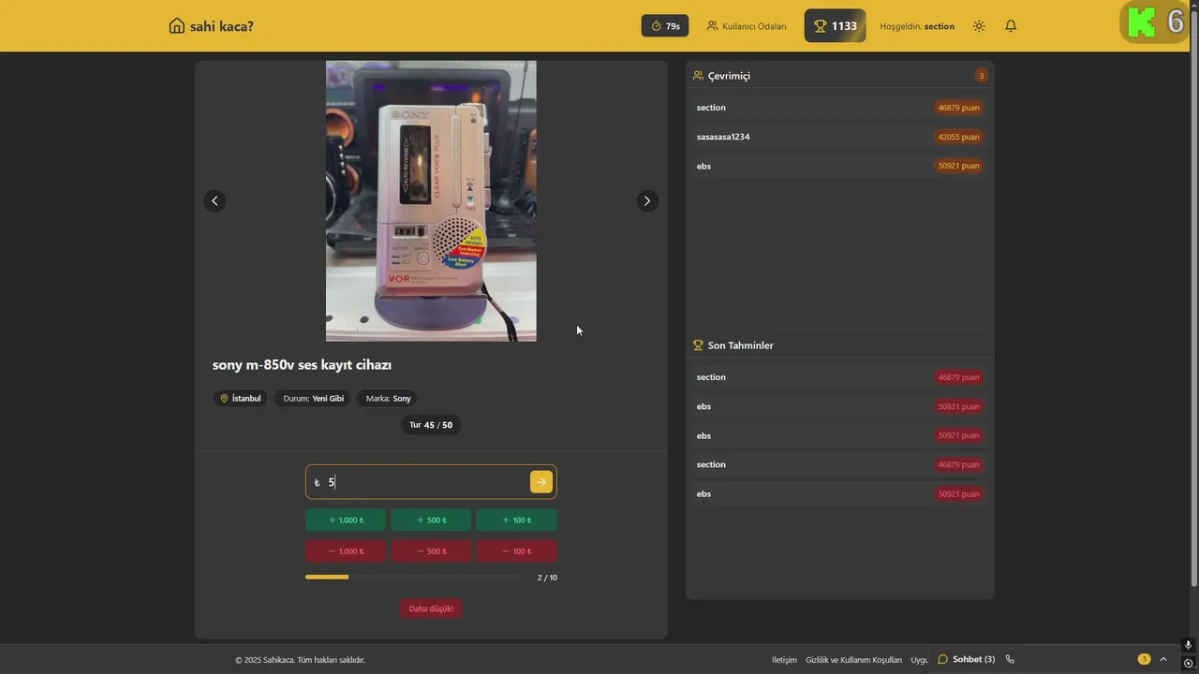Click the microphone icon at bottom right
Screen dimensions: 1199x674
tap(1188, 645)
